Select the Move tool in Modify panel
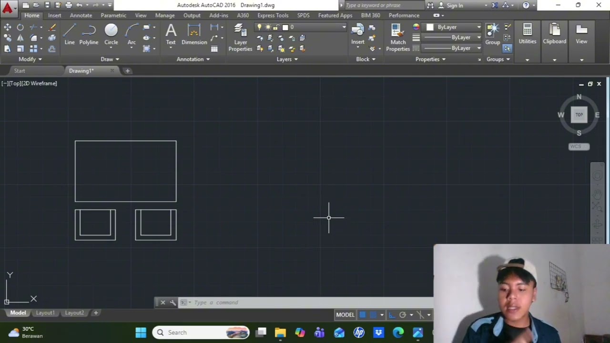 click(8, 27)
